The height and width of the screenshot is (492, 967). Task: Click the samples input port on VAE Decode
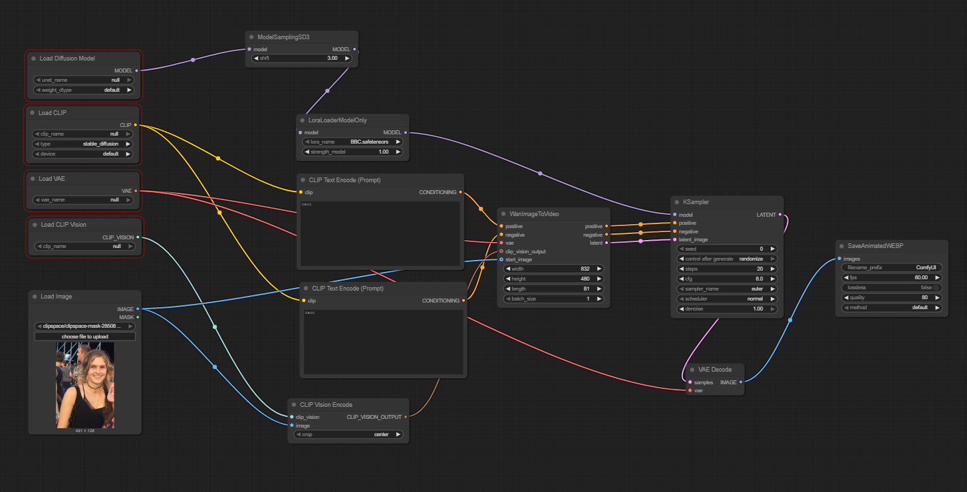click(690, 382)
